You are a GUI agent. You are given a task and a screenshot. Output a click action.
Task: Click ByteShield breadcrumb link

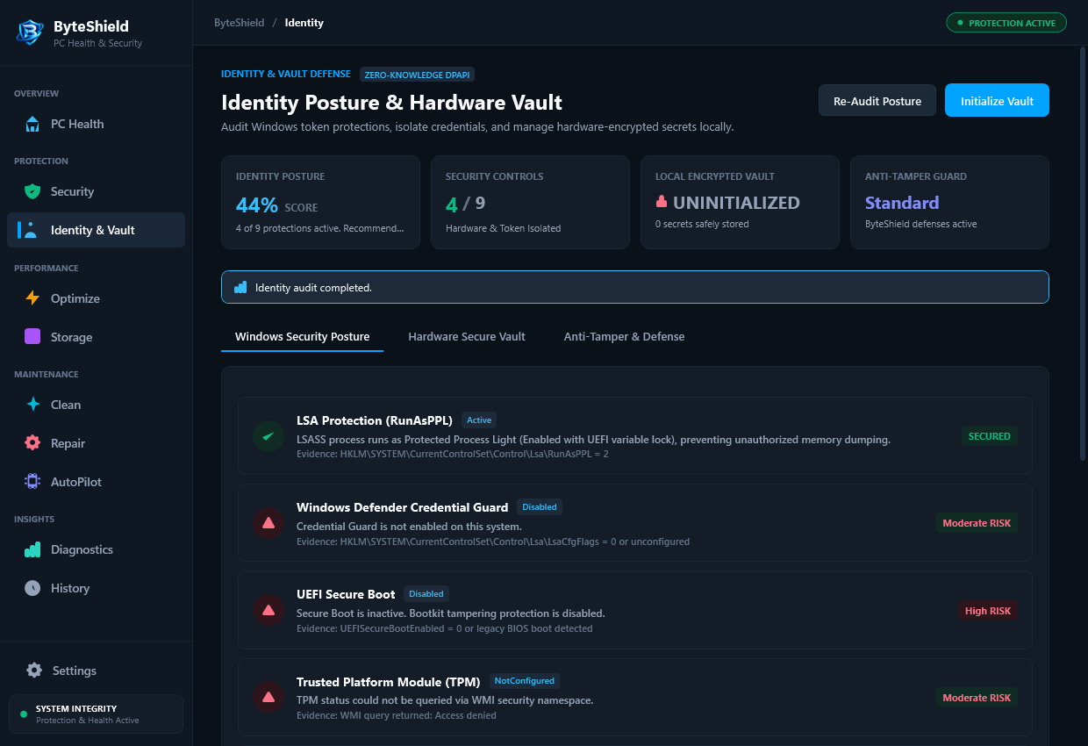239,23
